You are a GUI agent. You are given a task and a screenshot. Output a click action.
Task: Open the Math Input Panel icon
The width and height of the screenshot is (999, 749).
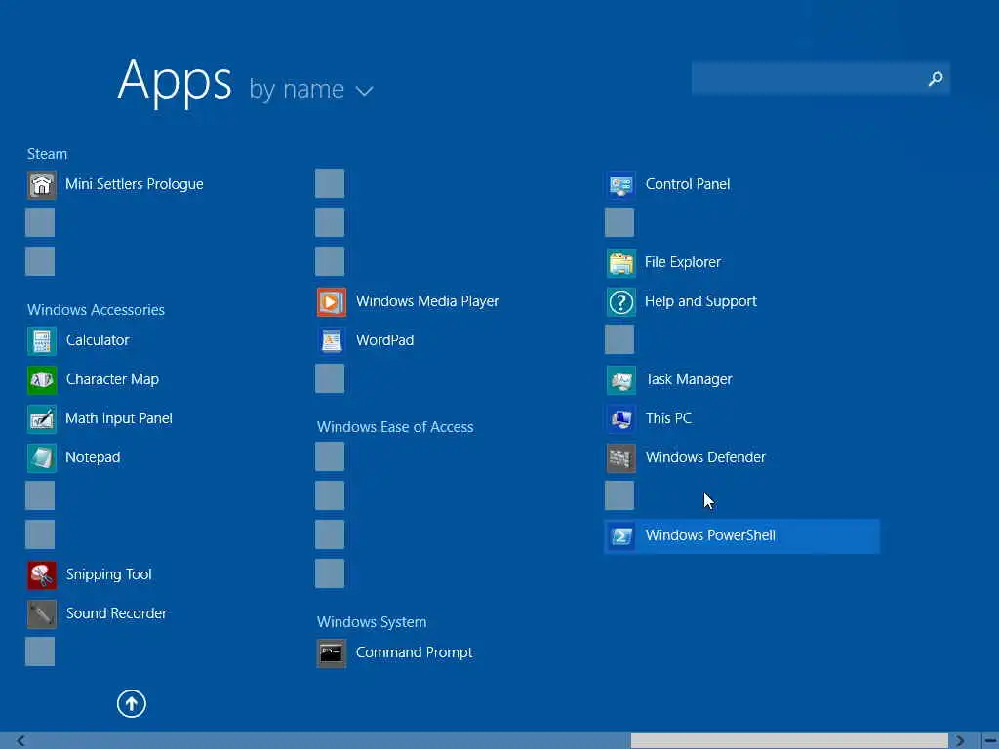pyautogui.click(x=41, y=418)
